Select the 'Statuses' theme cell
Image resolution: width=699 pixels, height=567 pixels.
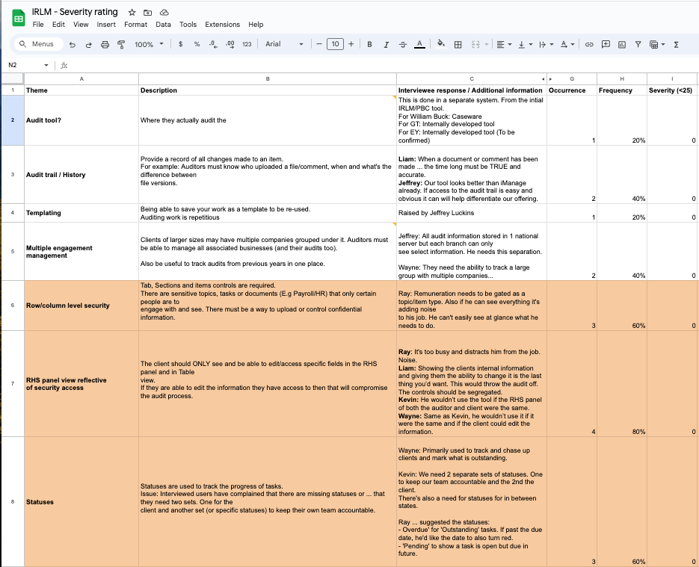click(81, 501)
